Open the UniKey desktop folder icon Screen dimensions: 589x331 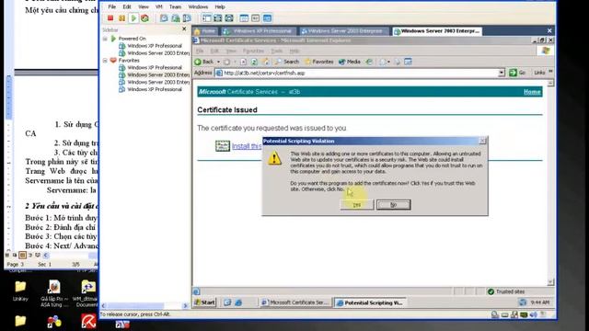pyautogui.click(x=20, y=291)
